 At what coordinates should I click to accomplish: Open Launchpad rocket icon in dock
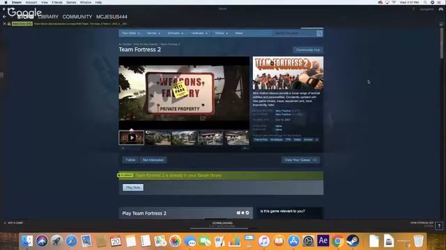(x=56, y=241)
